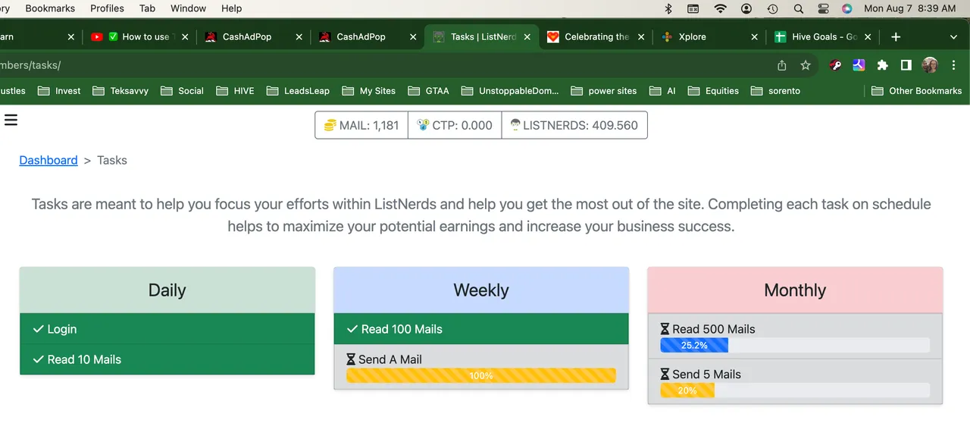Switch to the first CashAdPop tab
970x439 pixels.
click(x=253, y=36)
